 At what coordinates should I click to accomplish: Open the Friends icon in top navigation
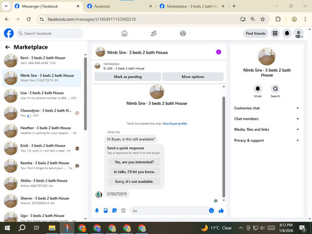[154, 33]
